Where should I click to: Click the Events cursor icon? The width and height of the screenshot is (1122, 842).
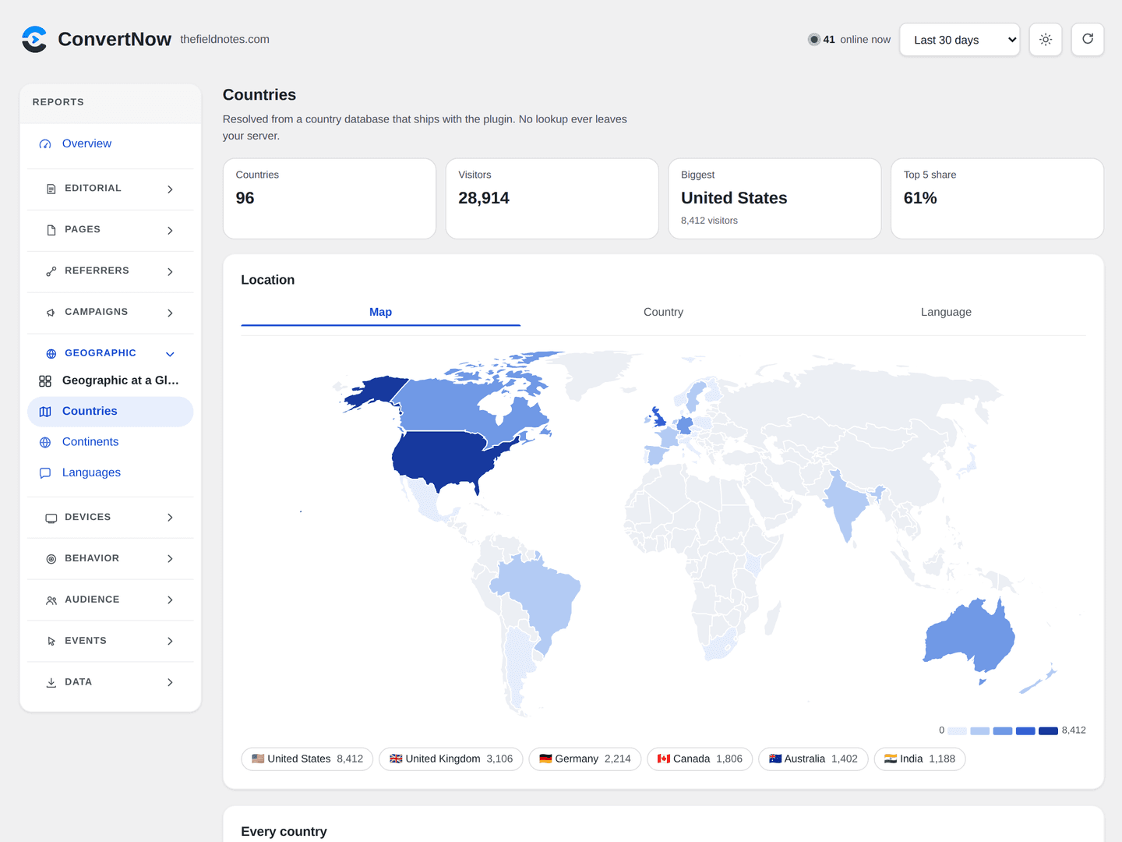coord(51,642)
